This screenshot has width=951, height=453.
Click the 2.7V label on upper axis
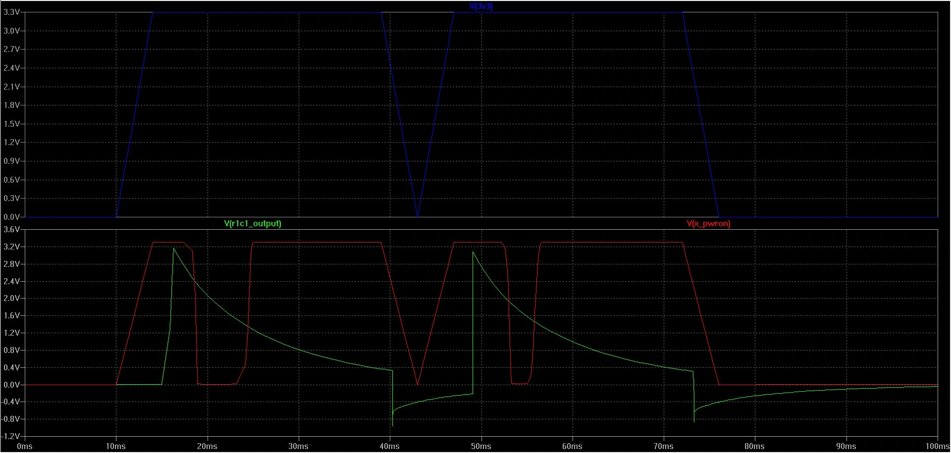coord(11,50)
